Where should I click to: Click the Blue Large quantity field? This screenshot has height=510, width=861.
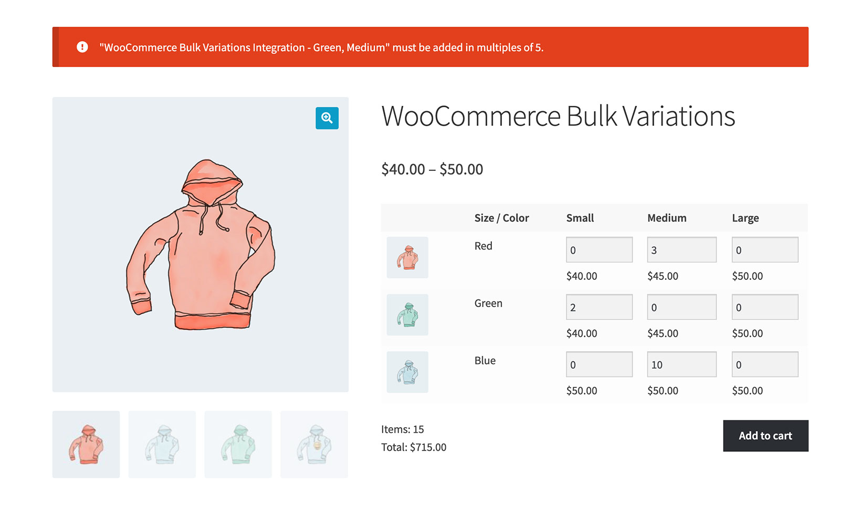(764, 364)
